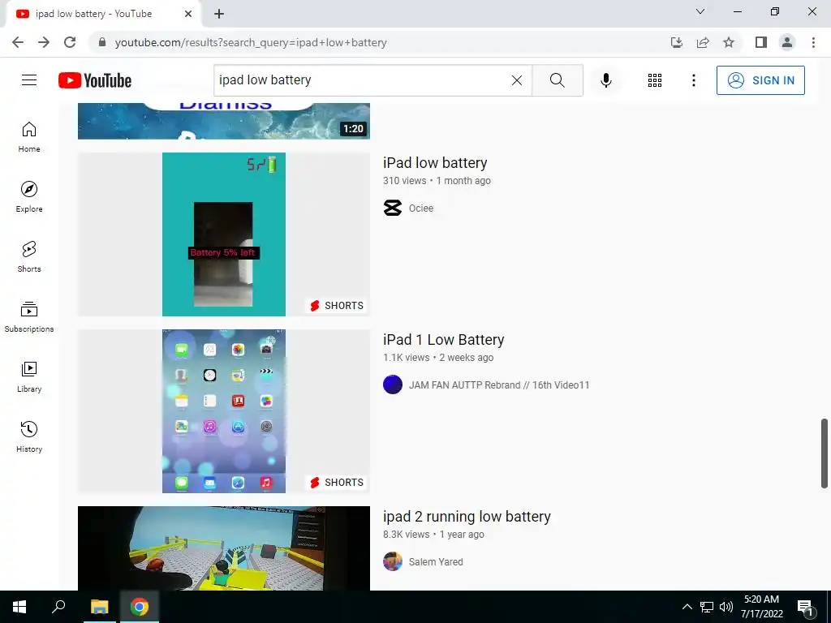
Task: Open the Chrome profile avatar
Action: [787, 42]
